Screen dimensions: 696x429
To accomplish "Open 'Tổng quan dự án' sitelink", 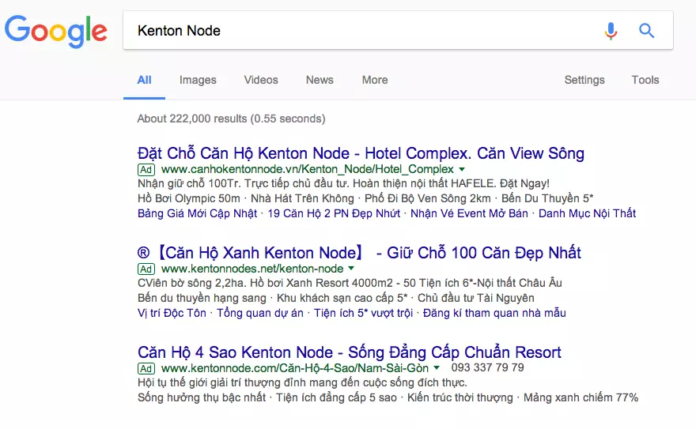I will tap(260, 313).
